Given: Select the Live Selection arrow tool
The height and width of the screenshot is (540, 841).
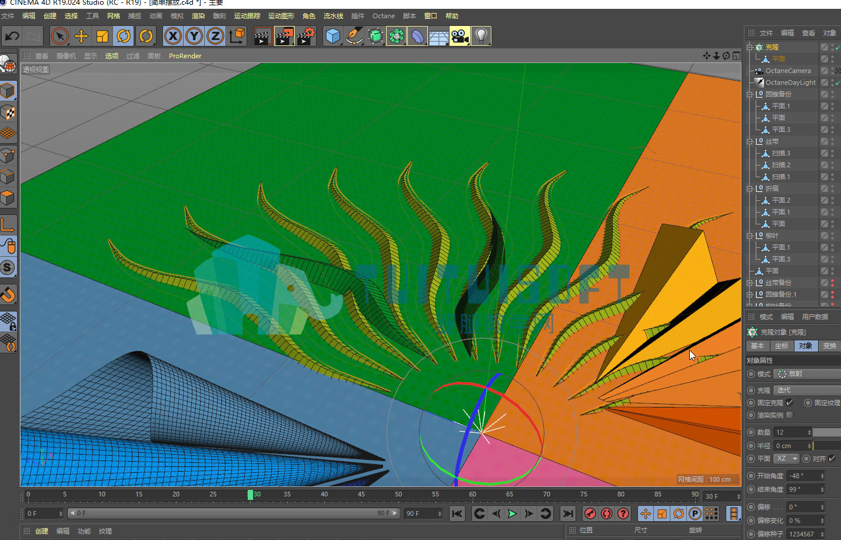Looking at the screenshot, I should click(59, 37).
